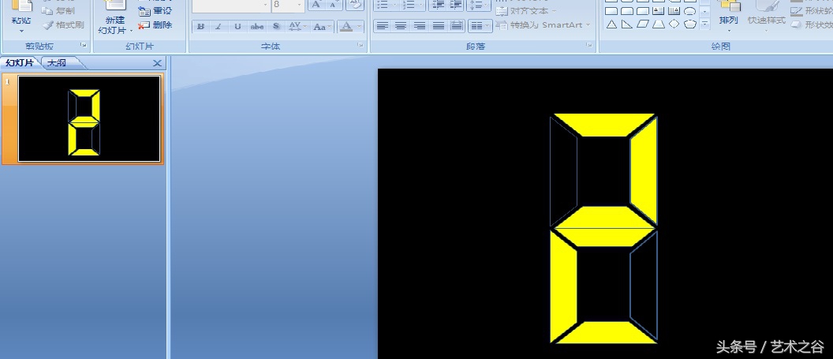Select the heptagon-like polygon shape
Image resolution: width=833 pixels, height=359 pixels.
point(690,24)
